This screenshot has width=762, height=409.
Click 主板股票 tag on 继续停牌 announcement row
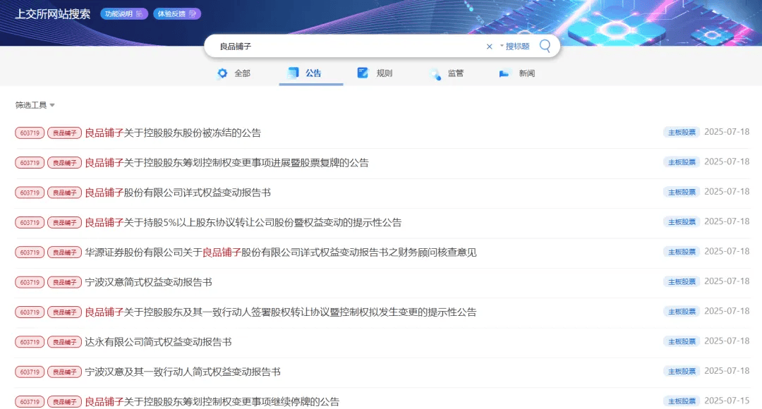point(681,401)
